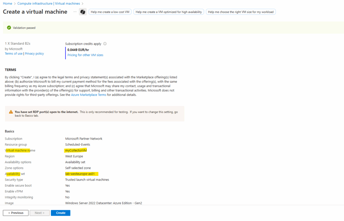Image resolution: width=344 pixels, height=221 pixels.
Task: Click the info icon next to Subscription credits apply
Action: pos(105,44)
